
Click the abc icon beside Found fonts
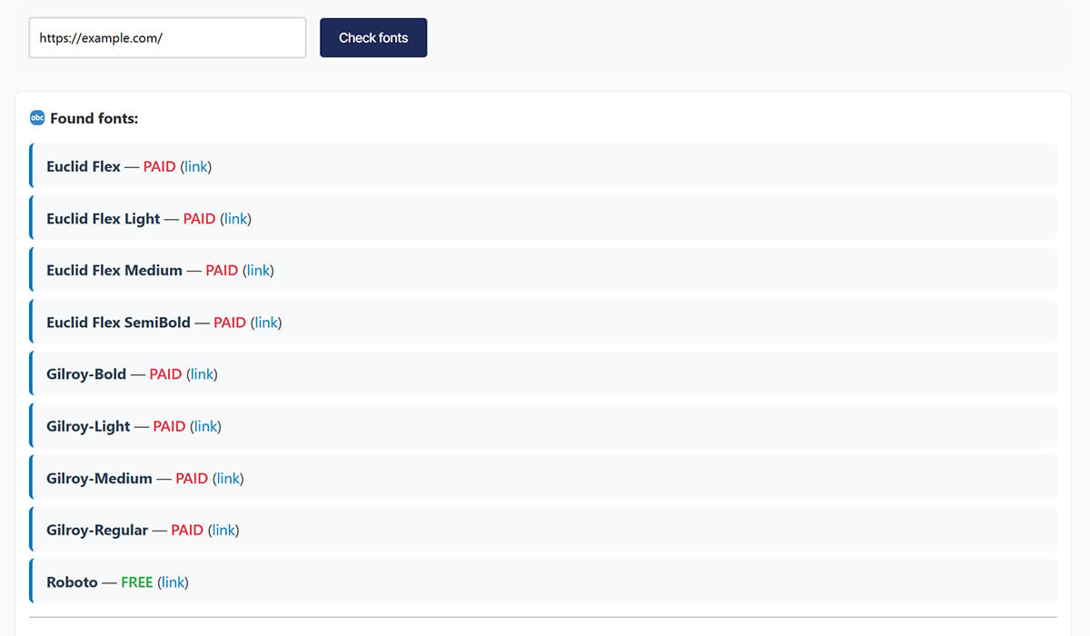[37, 118]
